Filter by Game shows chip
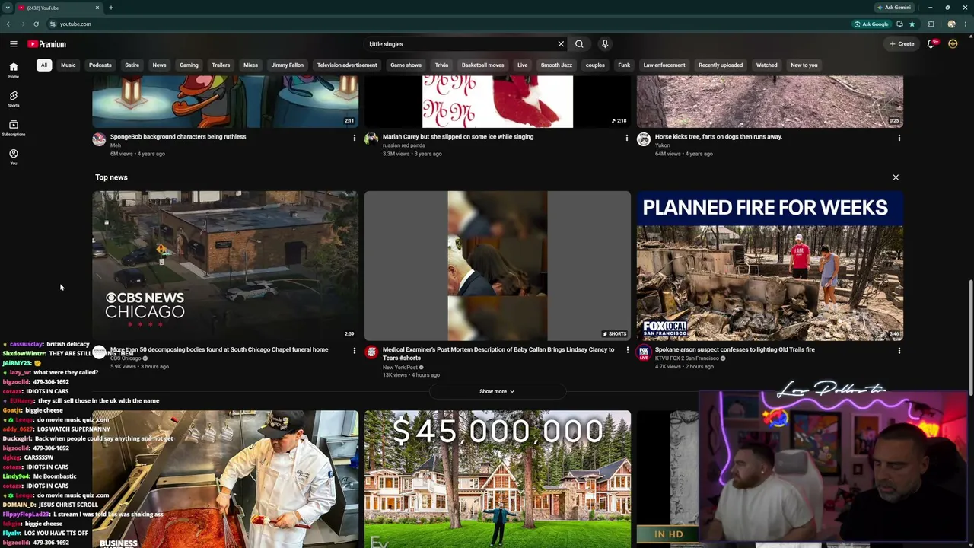 click(x=406, y=65)
